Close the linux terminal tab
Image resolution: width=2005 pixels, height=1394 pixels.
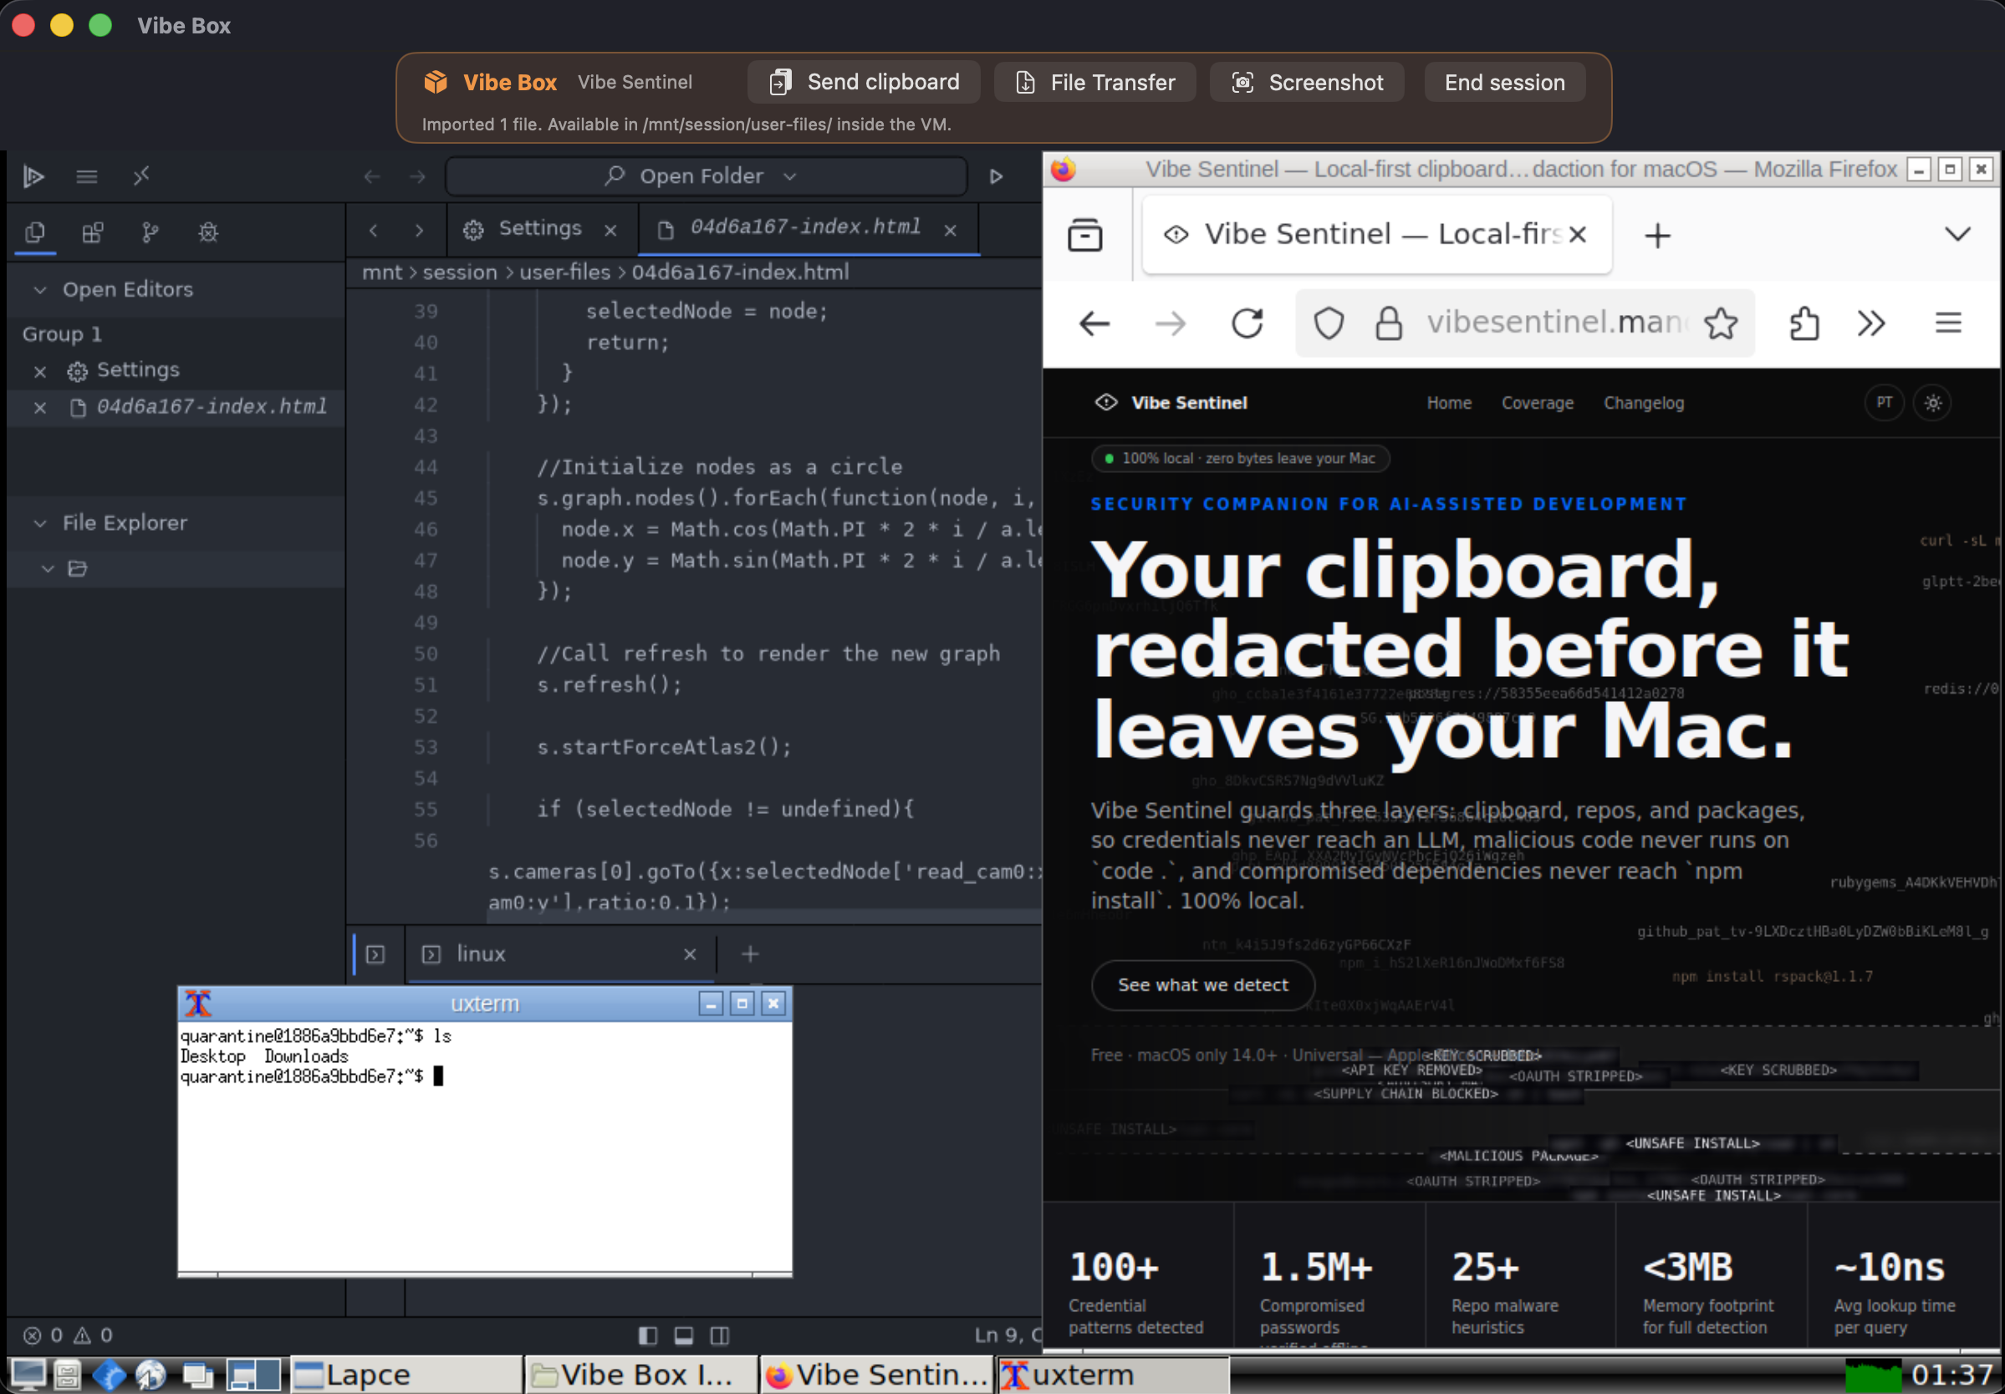click(690, 954)
